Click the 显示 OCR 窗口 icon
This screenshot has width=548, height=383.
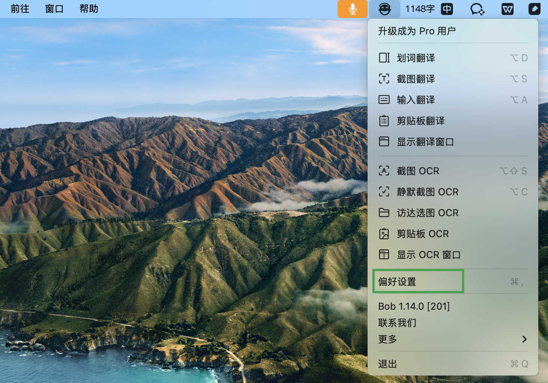click(x=384, y=254)
